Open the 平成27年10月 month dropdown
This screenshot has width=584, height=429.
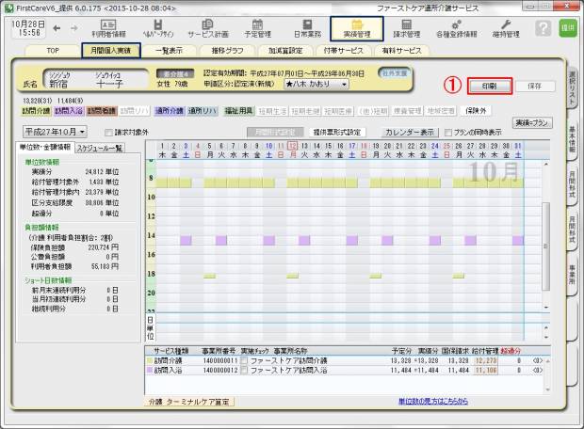pos(55,133)
